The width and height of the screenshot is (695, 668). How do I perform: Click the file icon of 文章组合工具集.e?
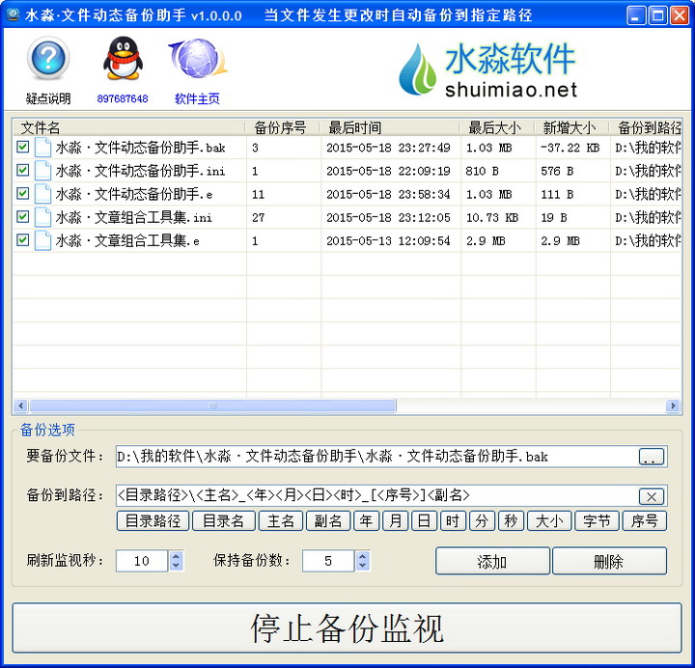pyautogui.click(x=42, y=240)
